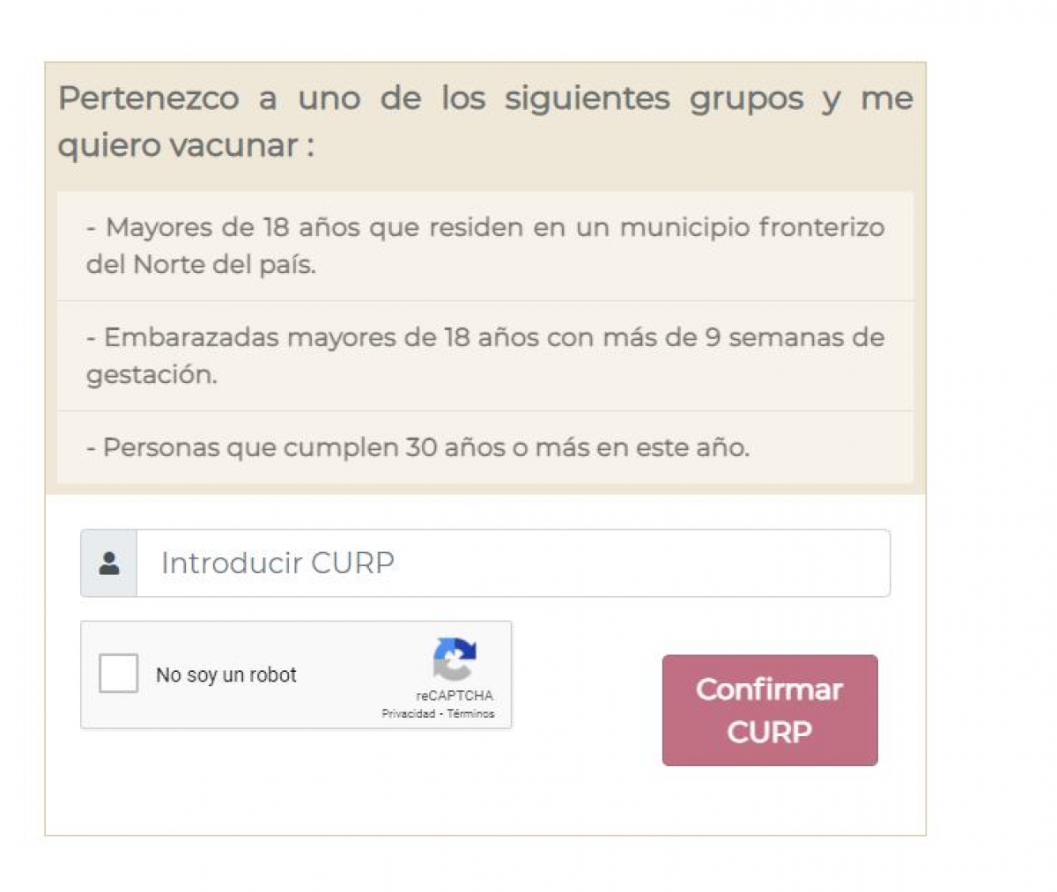Click the user silhouette icon beside CURP field
Viewport: 1057px width, 892px height.
point(109,564)
